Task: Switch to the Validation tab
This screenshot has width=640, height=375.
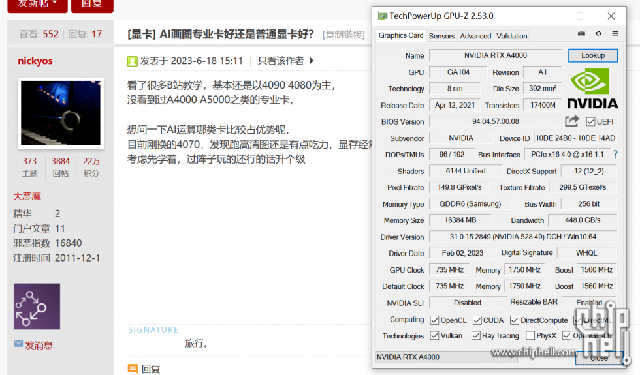Action: click(x=512, y=36)
